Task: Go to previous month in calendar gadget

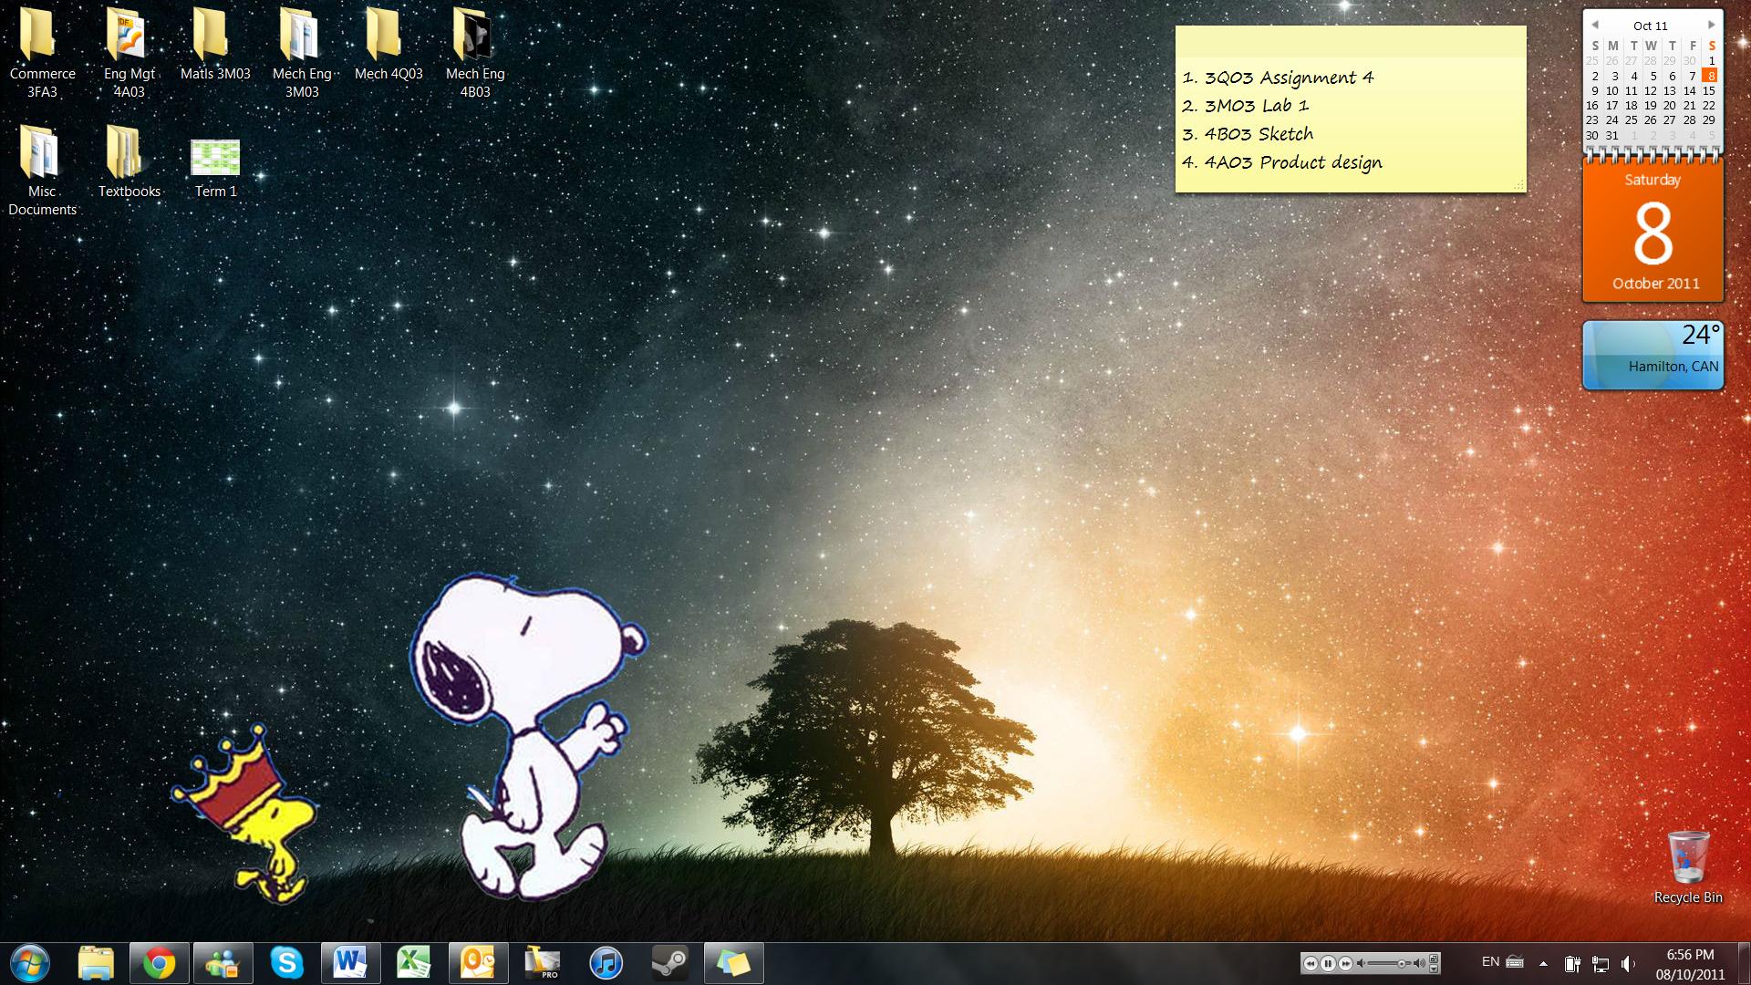Action: click(1595, 26)
